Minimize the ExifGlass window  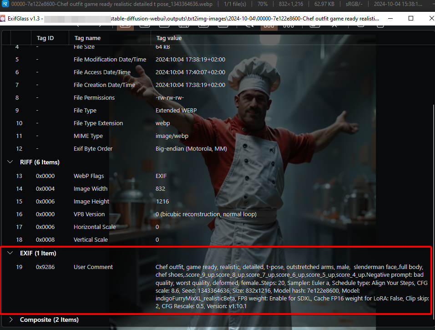coord(390,19)
